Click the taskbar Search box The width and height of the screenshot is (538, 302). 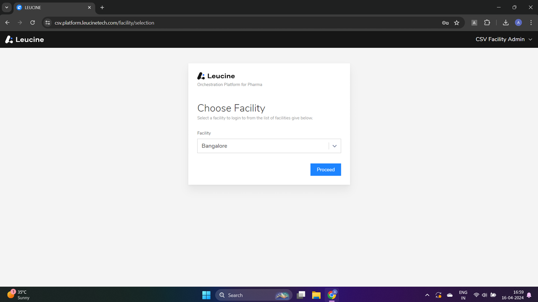tap(253, 295)
